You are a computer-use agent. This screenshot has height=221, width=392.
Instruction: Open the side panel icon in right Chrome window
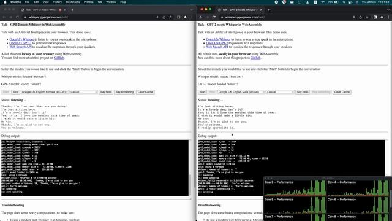375,17
